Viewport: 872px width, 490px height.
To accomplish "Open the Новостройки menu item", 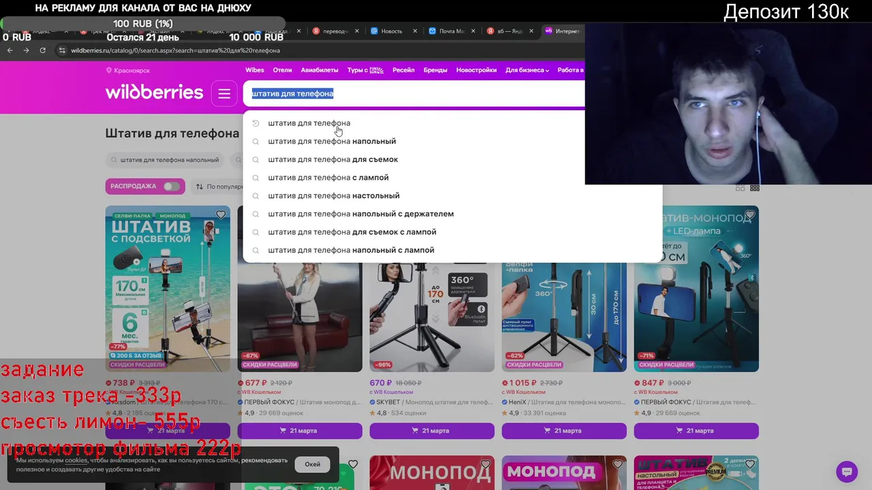I will click(x=476, y=70).
